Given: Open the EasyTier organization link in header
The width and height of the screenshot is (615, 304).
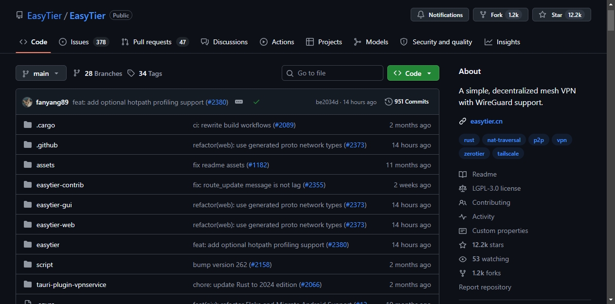Looking at the screenshot, I should (x=44, y=16).
